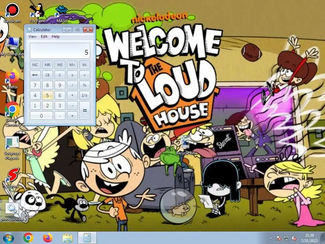Screen dimensions: 325x244
Task: Click the M- memory subtract button
Action: pyautogui.click(x=85, y=65)
